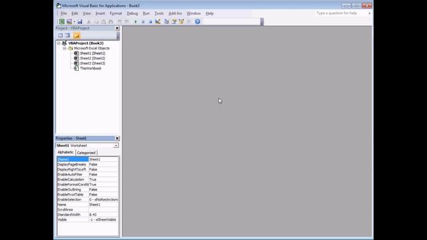
Task: Open the help question box dropdown arrow
Action: pos(370,13)
